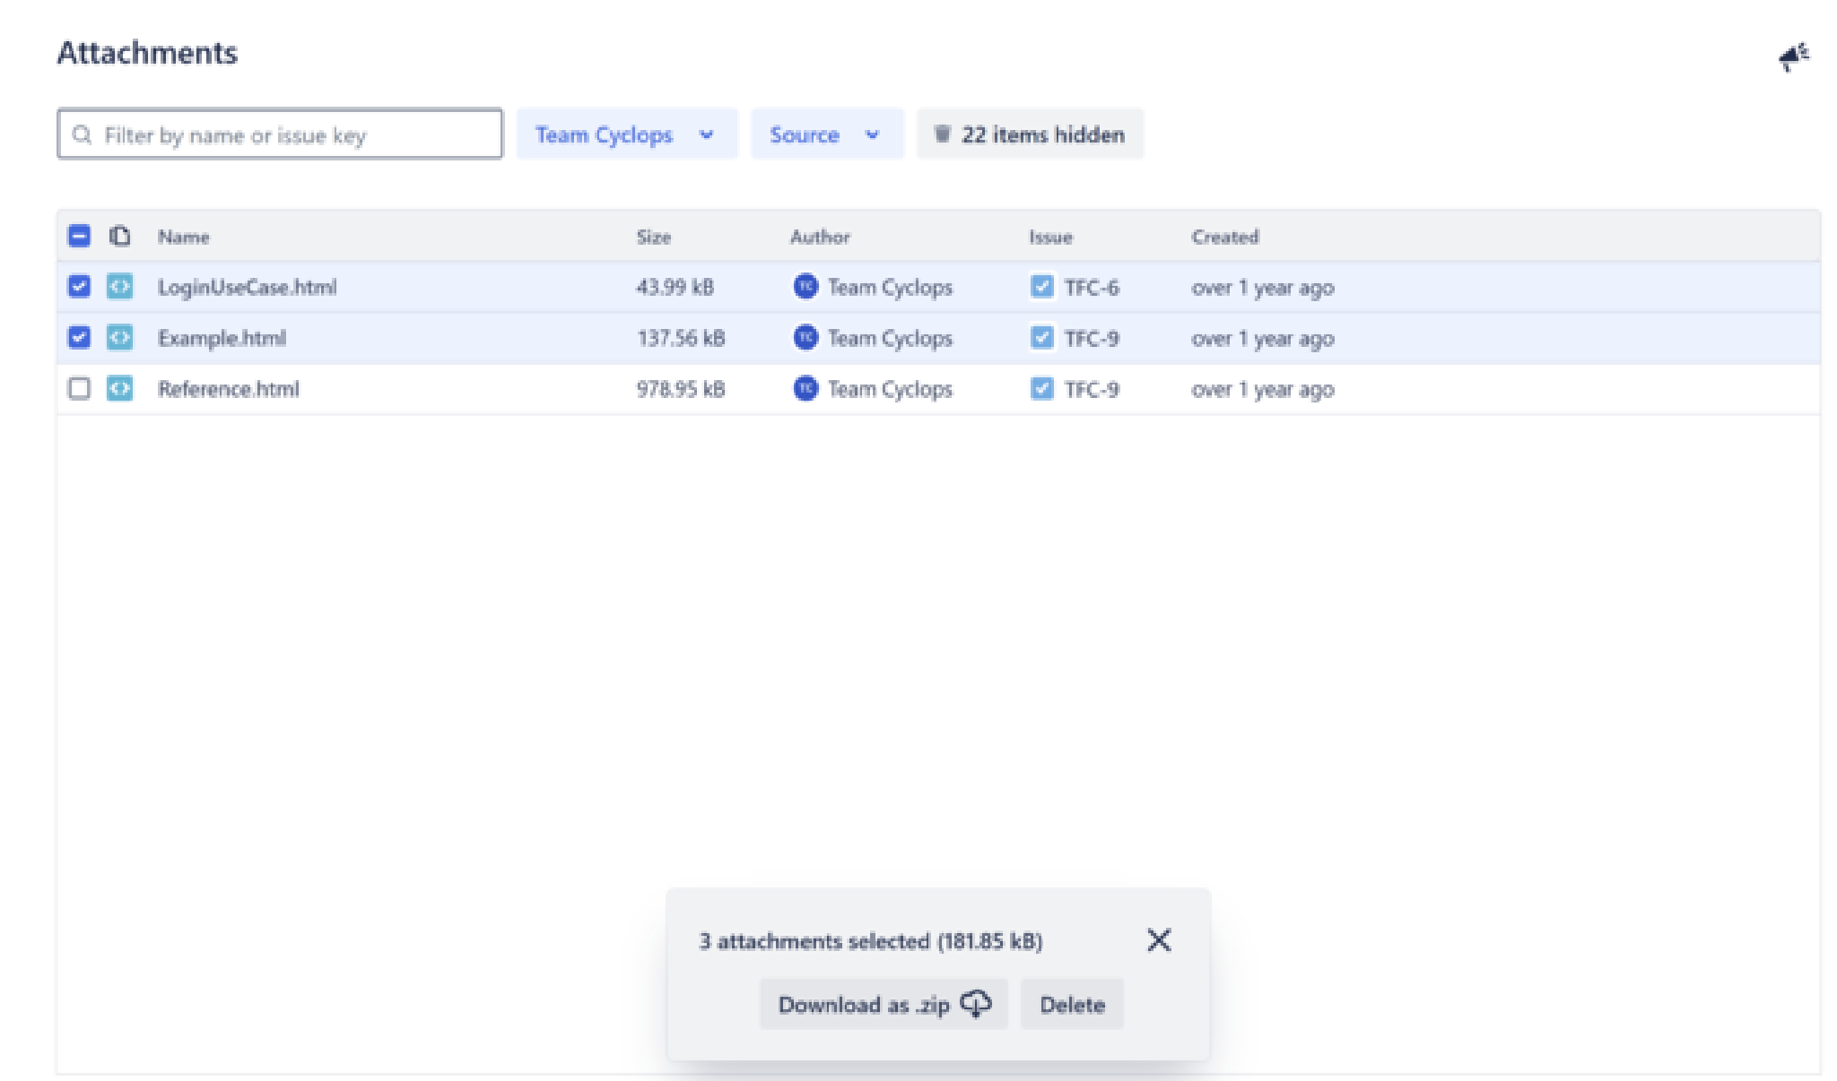Check the Reference.html checkbox

pyautogui.click(x=79, y=389)
